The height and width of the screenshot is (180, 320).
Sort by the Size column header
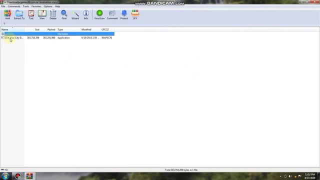tap(32, 29)
